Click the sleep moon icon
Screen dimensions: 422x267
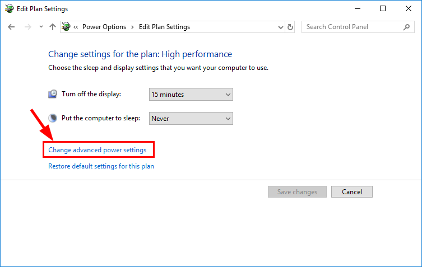point(53,118)
